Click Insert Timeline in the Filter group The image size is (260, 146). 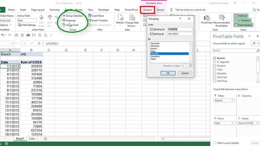[x=98, y=20]
